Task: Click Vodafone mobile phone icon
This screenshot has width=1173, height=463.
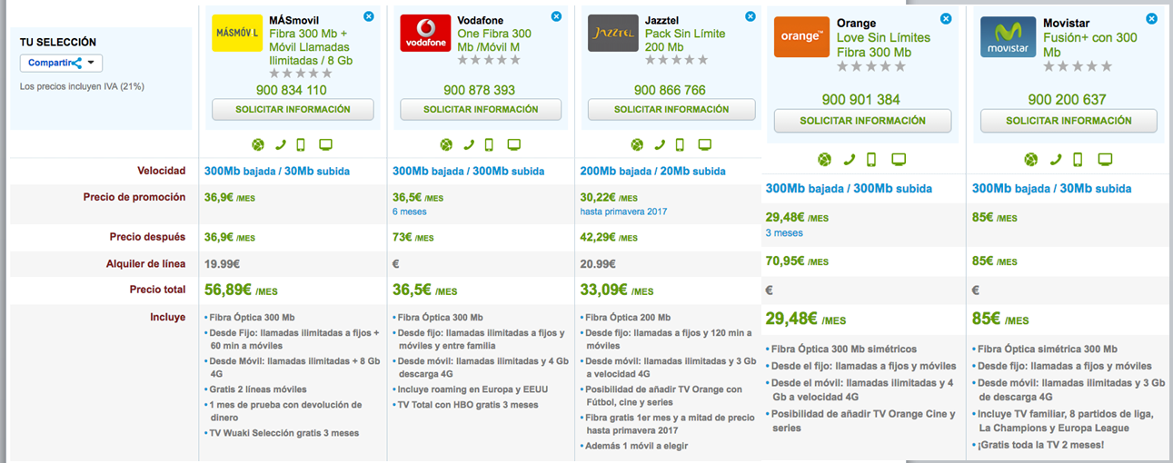Action: 489,144
